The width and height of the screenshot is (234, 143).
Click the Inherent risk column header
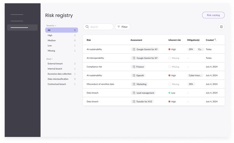[x=174, y=40]
